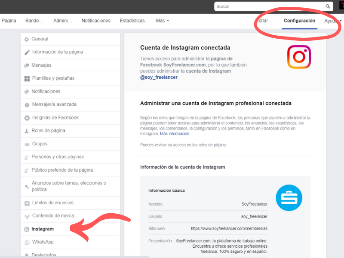Screen dimensions: 344x258
Task: Click the Mensajes chat bubbles icon
Action: pos(27,65)
